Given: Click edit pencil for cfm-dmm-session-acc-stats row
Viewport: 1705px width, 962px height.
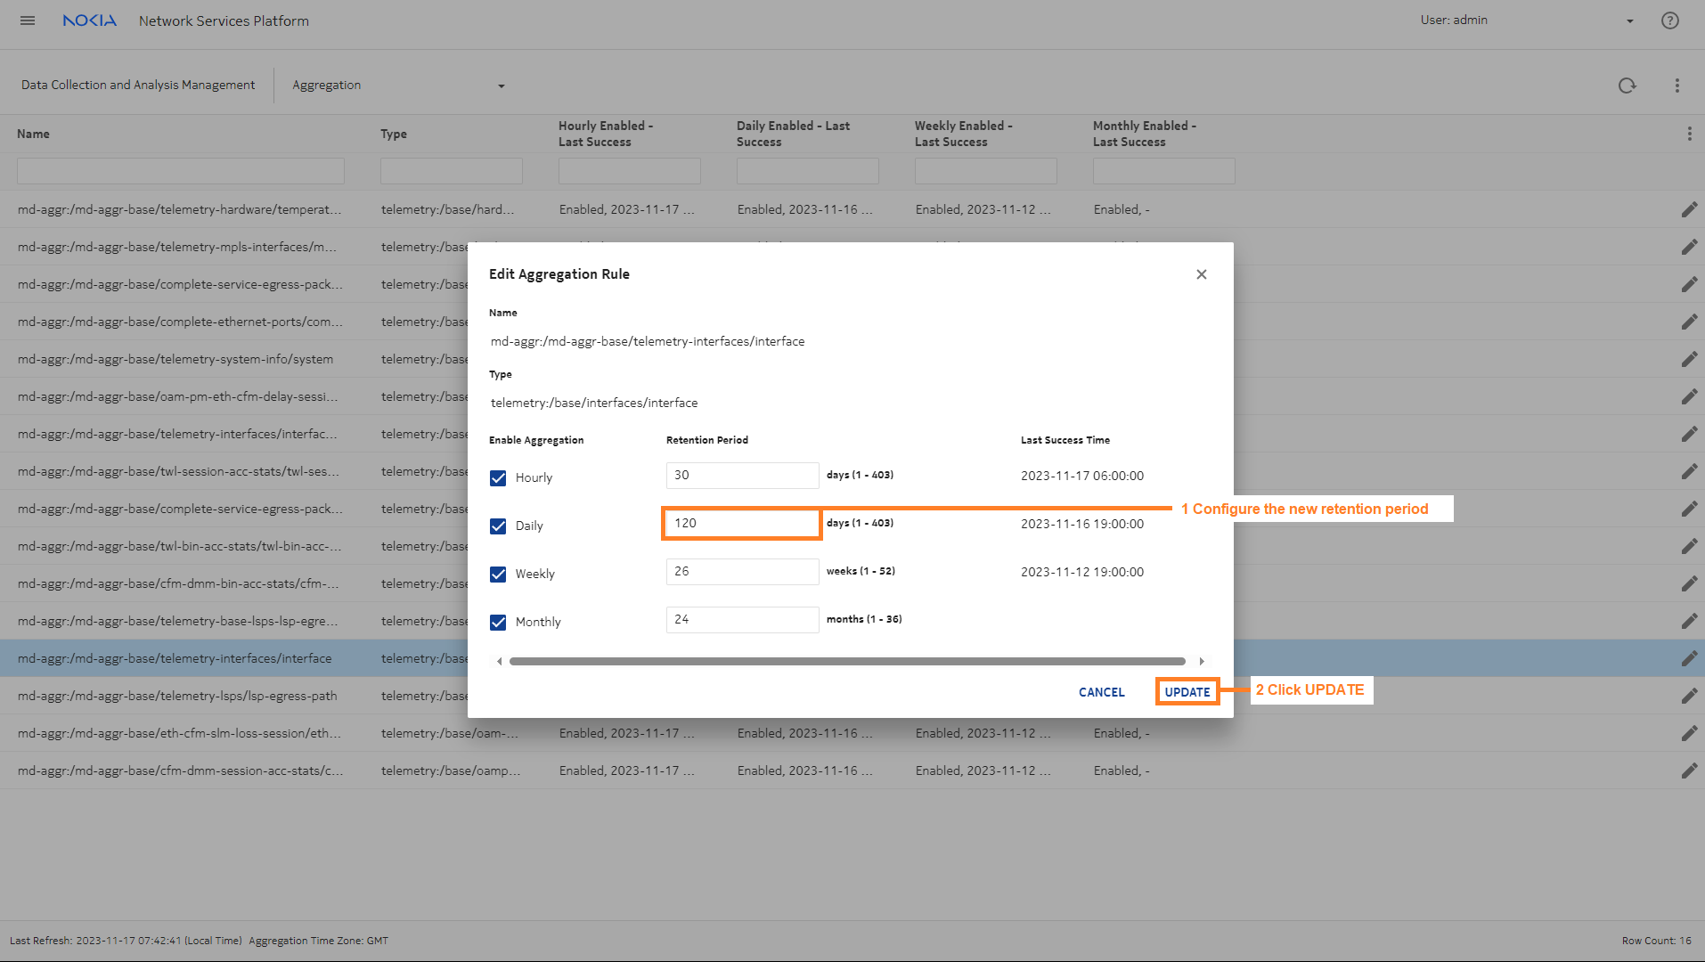Looking at the screenshot, I should pos(1689,771).
